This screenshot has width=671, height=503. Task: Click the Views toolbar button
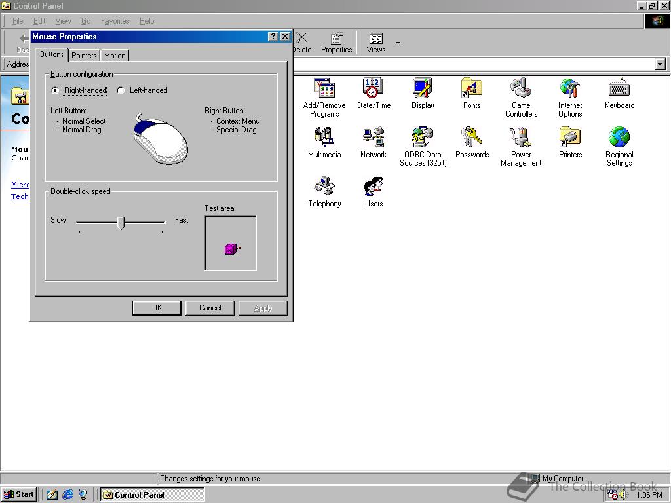(x=375, y=43)
